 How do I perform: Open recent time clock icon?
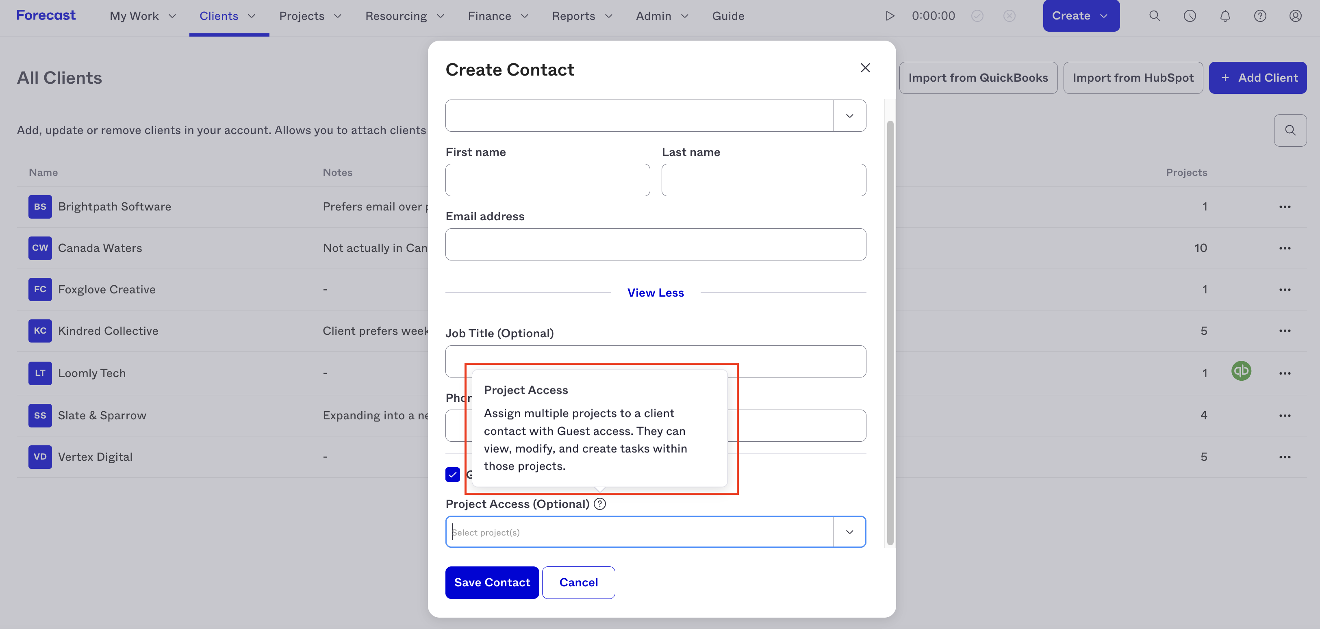click(1190, 16)
